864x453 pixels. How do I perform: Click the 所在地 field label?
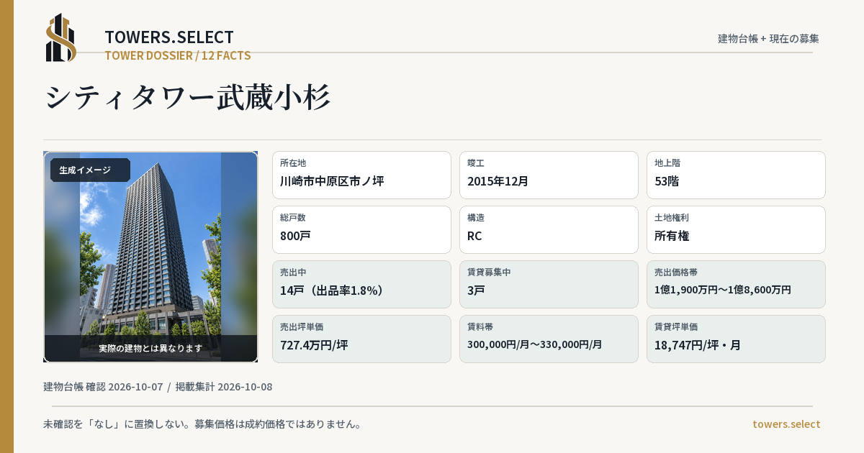coord(293,163)
